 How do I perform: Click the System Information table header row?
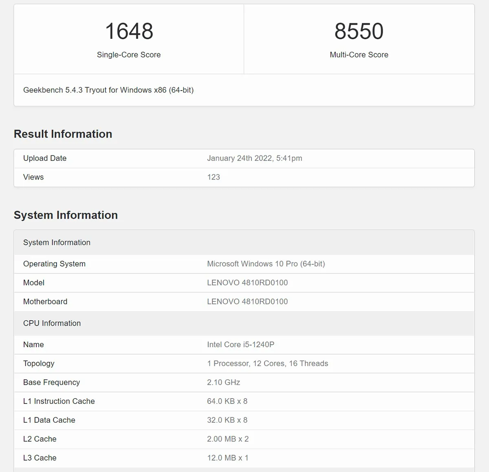[244, 242]
